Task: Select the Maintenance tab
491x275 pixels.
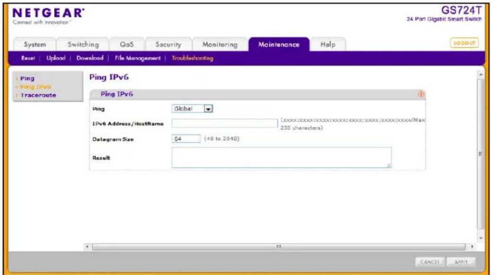Action: 279,44
